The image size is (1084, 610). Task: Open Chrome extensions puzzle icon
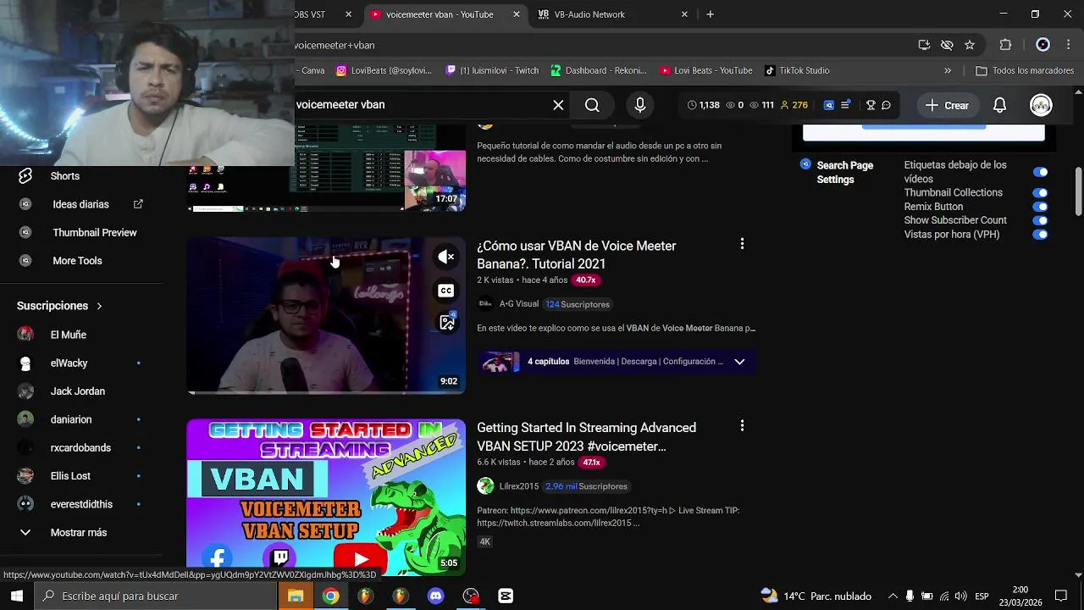tap(1005, 45)
